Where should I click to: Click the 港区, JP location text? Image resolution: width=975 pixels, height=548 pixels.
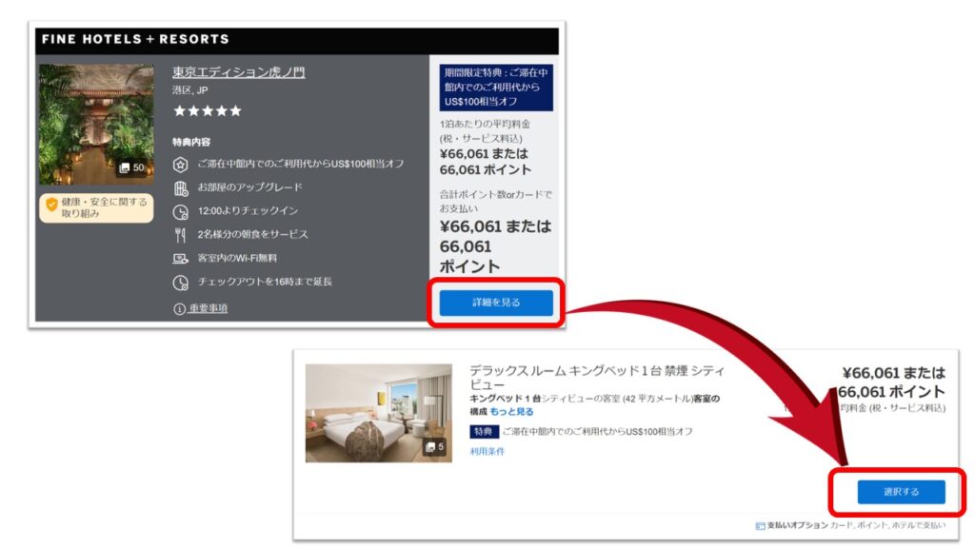click(190, 90)
